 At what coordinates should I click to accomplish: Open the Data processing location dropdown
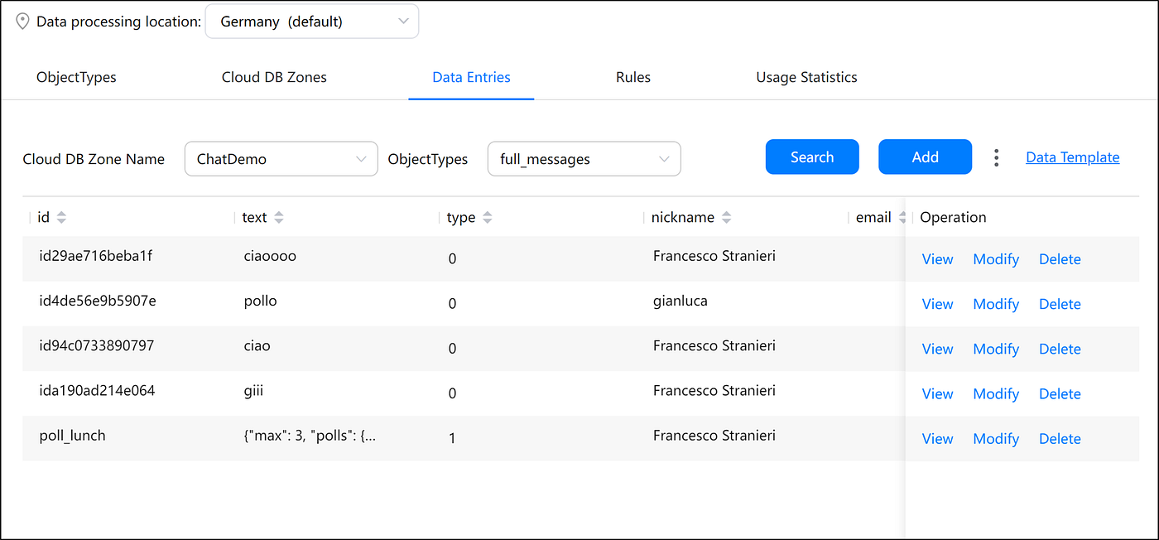point(312,22)
